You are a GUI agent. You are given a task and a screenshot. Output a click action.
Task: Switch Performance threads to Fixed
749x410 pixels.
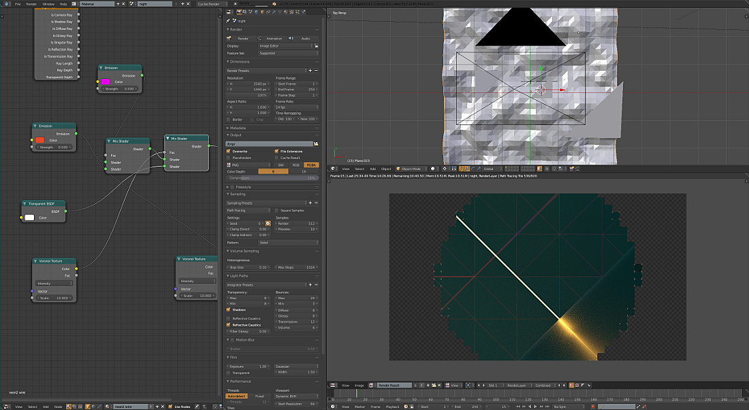click(x=259, y=396)
